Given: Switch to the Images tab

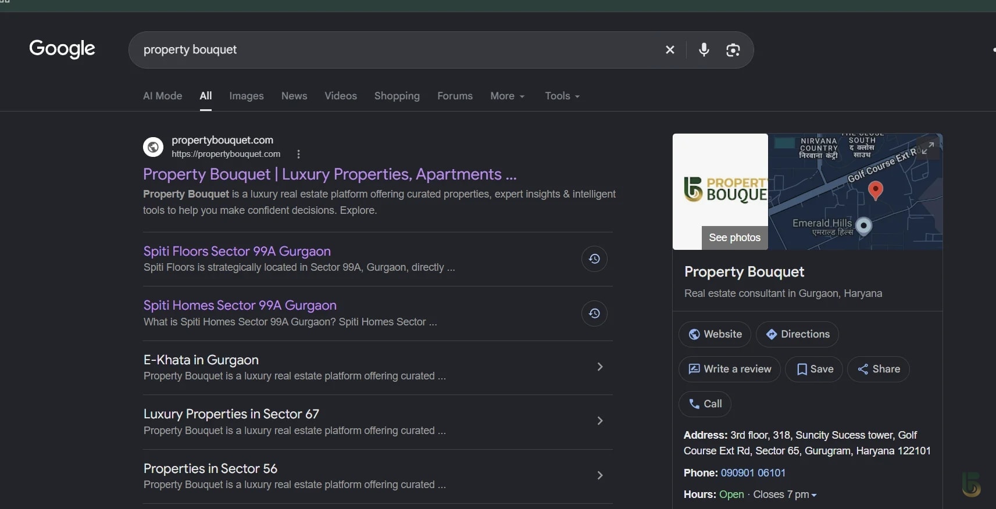Looking at the screenshot, I should (247, 96).
